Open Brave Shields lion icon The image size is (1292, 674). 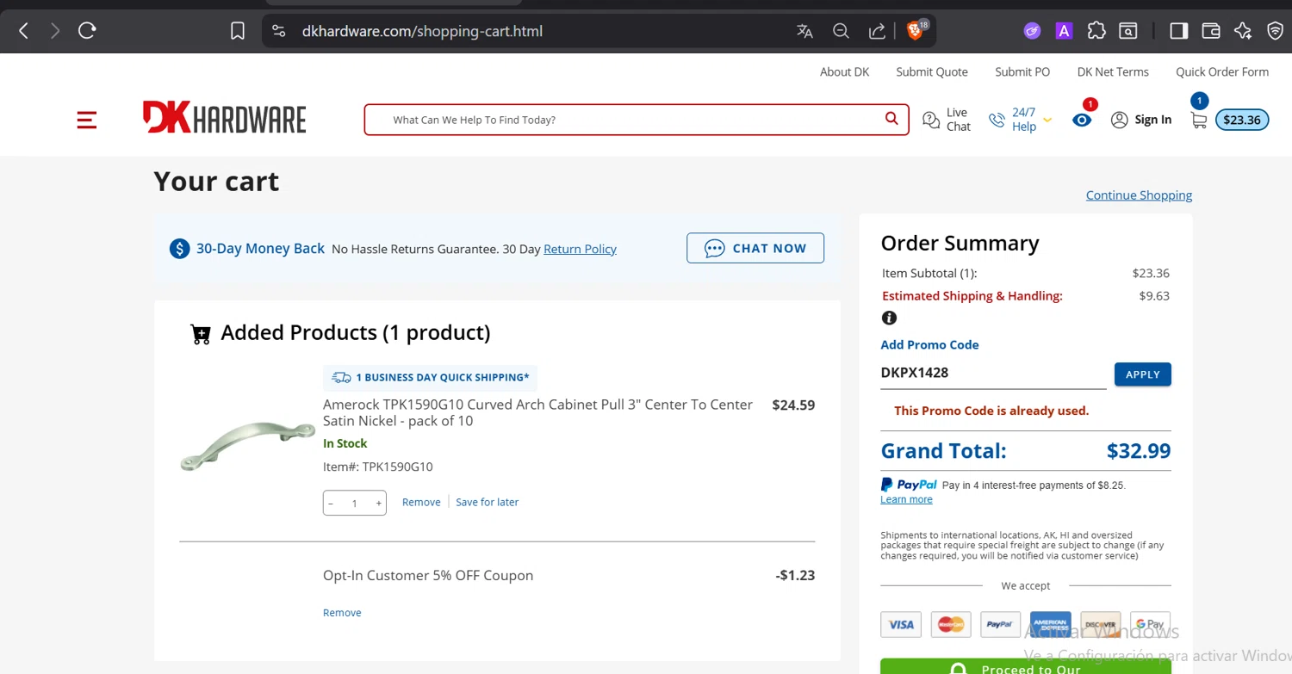click(x=916, y=31)
